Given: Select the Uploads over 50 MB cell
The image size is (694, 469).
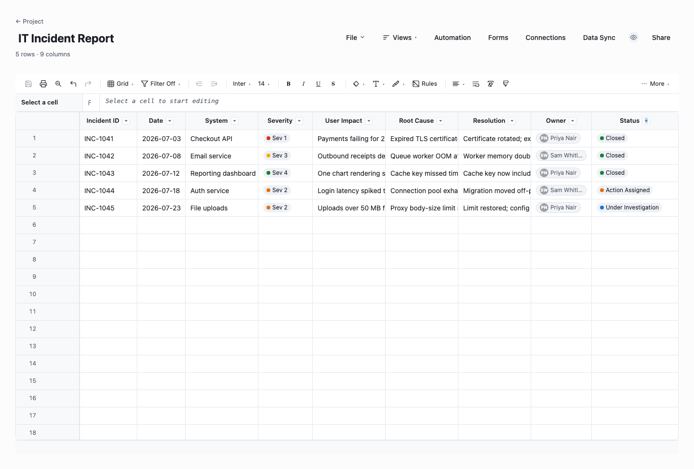Looking at the screenshot, I should pyautogui.click(x=349, y=208).
